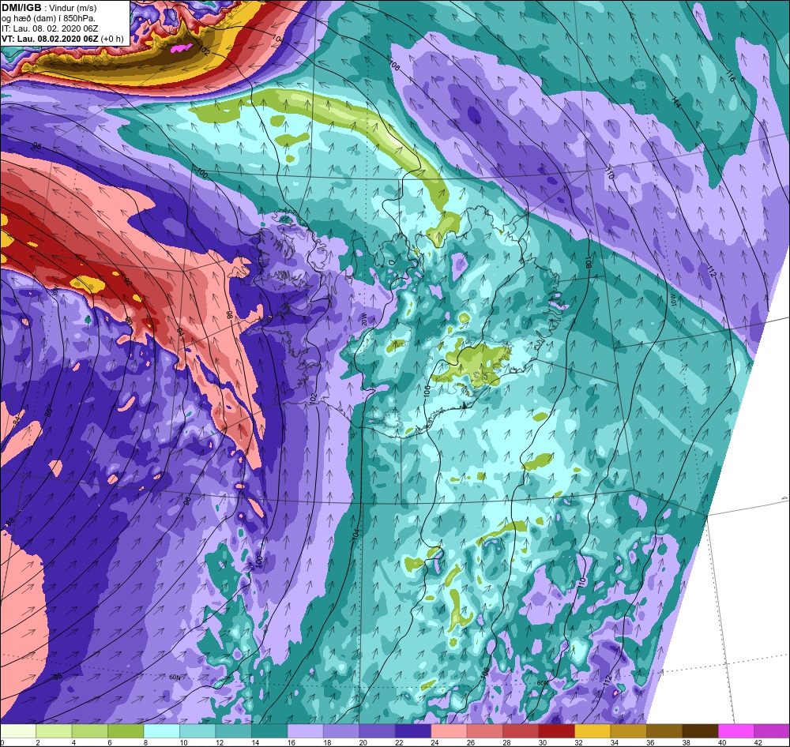Viewport: 790px width, 747px height.
Task: Click the '84' contour label
Action: [x=16, y=420]
